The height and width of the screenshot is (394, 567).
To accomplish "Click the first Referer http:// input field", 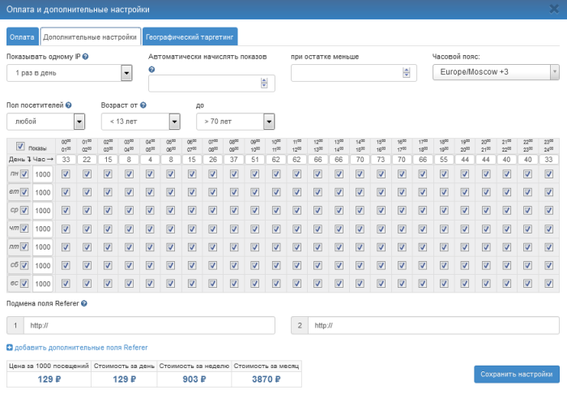I will 150,325.
